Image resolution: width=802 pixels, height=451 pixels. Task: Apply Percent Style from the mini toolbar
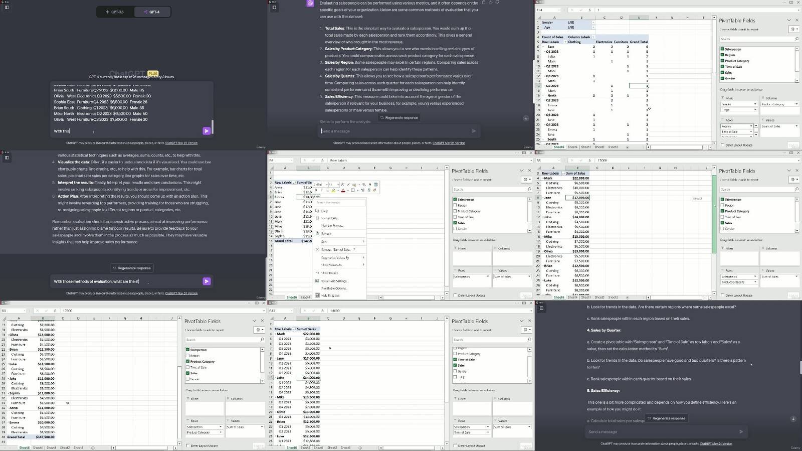(363, 185)
